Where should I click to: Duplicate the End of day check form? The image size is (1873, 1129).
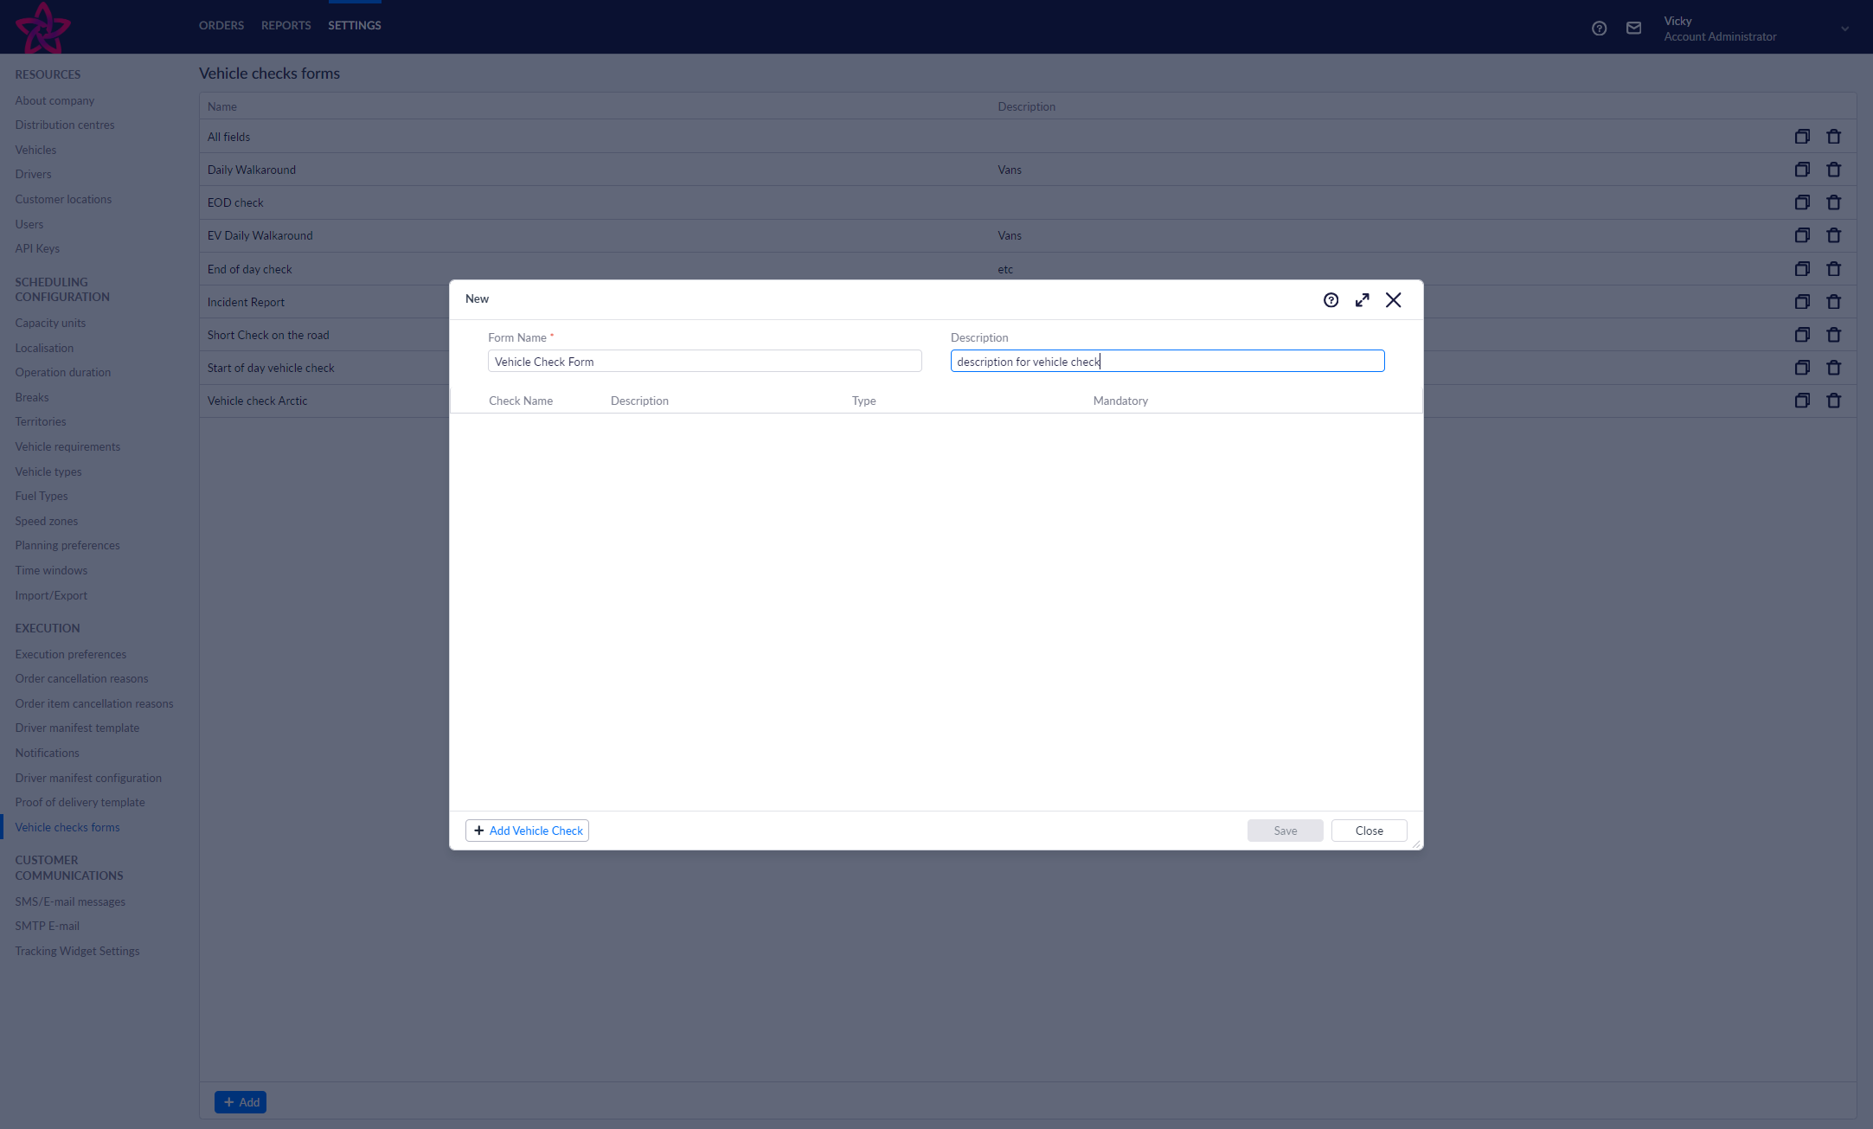pyautogui.click(x=1802, y=269)
